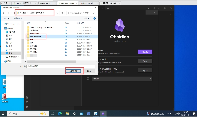Viewport: 197px width, 117px height.
Task: Click the volume icon in the system tray
Action: click(175, 114)
